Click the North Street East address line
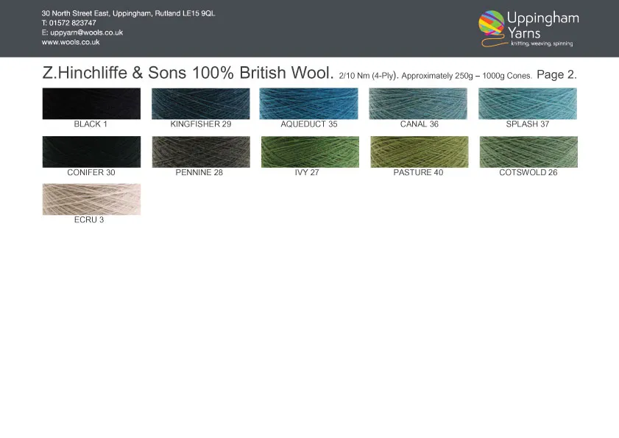This screenshot has height=438, width=619. click(x=128, y=14)
